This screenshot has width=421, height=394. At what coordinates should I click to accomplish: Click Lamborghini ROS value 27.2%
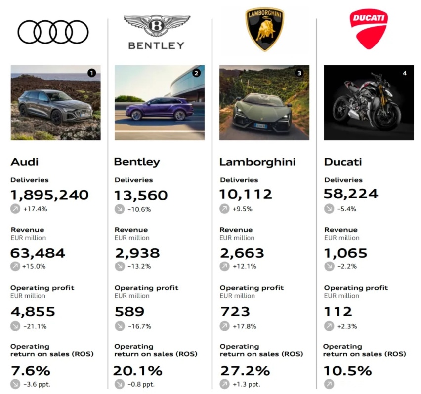[245, 371]
